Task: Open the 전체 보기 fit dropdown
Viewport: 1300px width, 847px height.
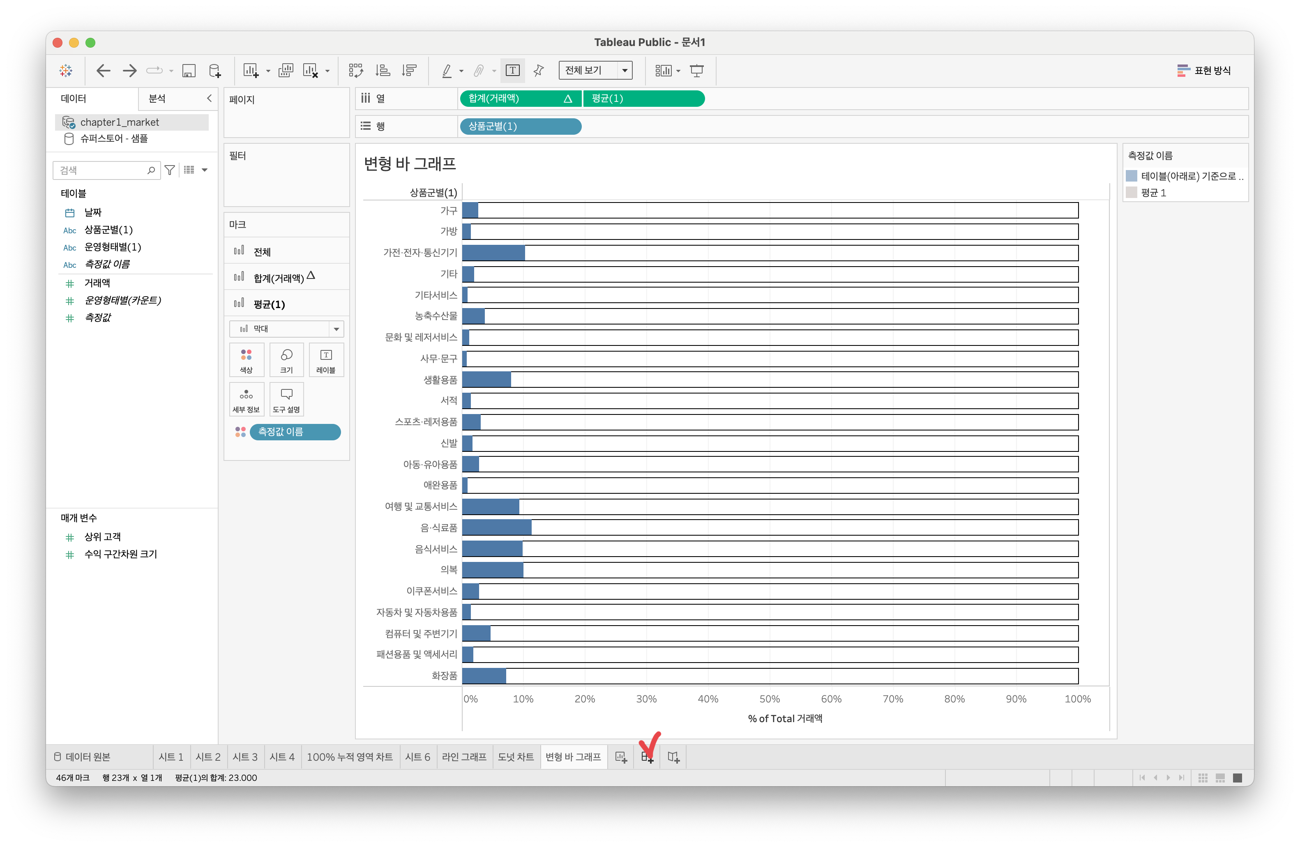Action: click(x=595, y=71)
